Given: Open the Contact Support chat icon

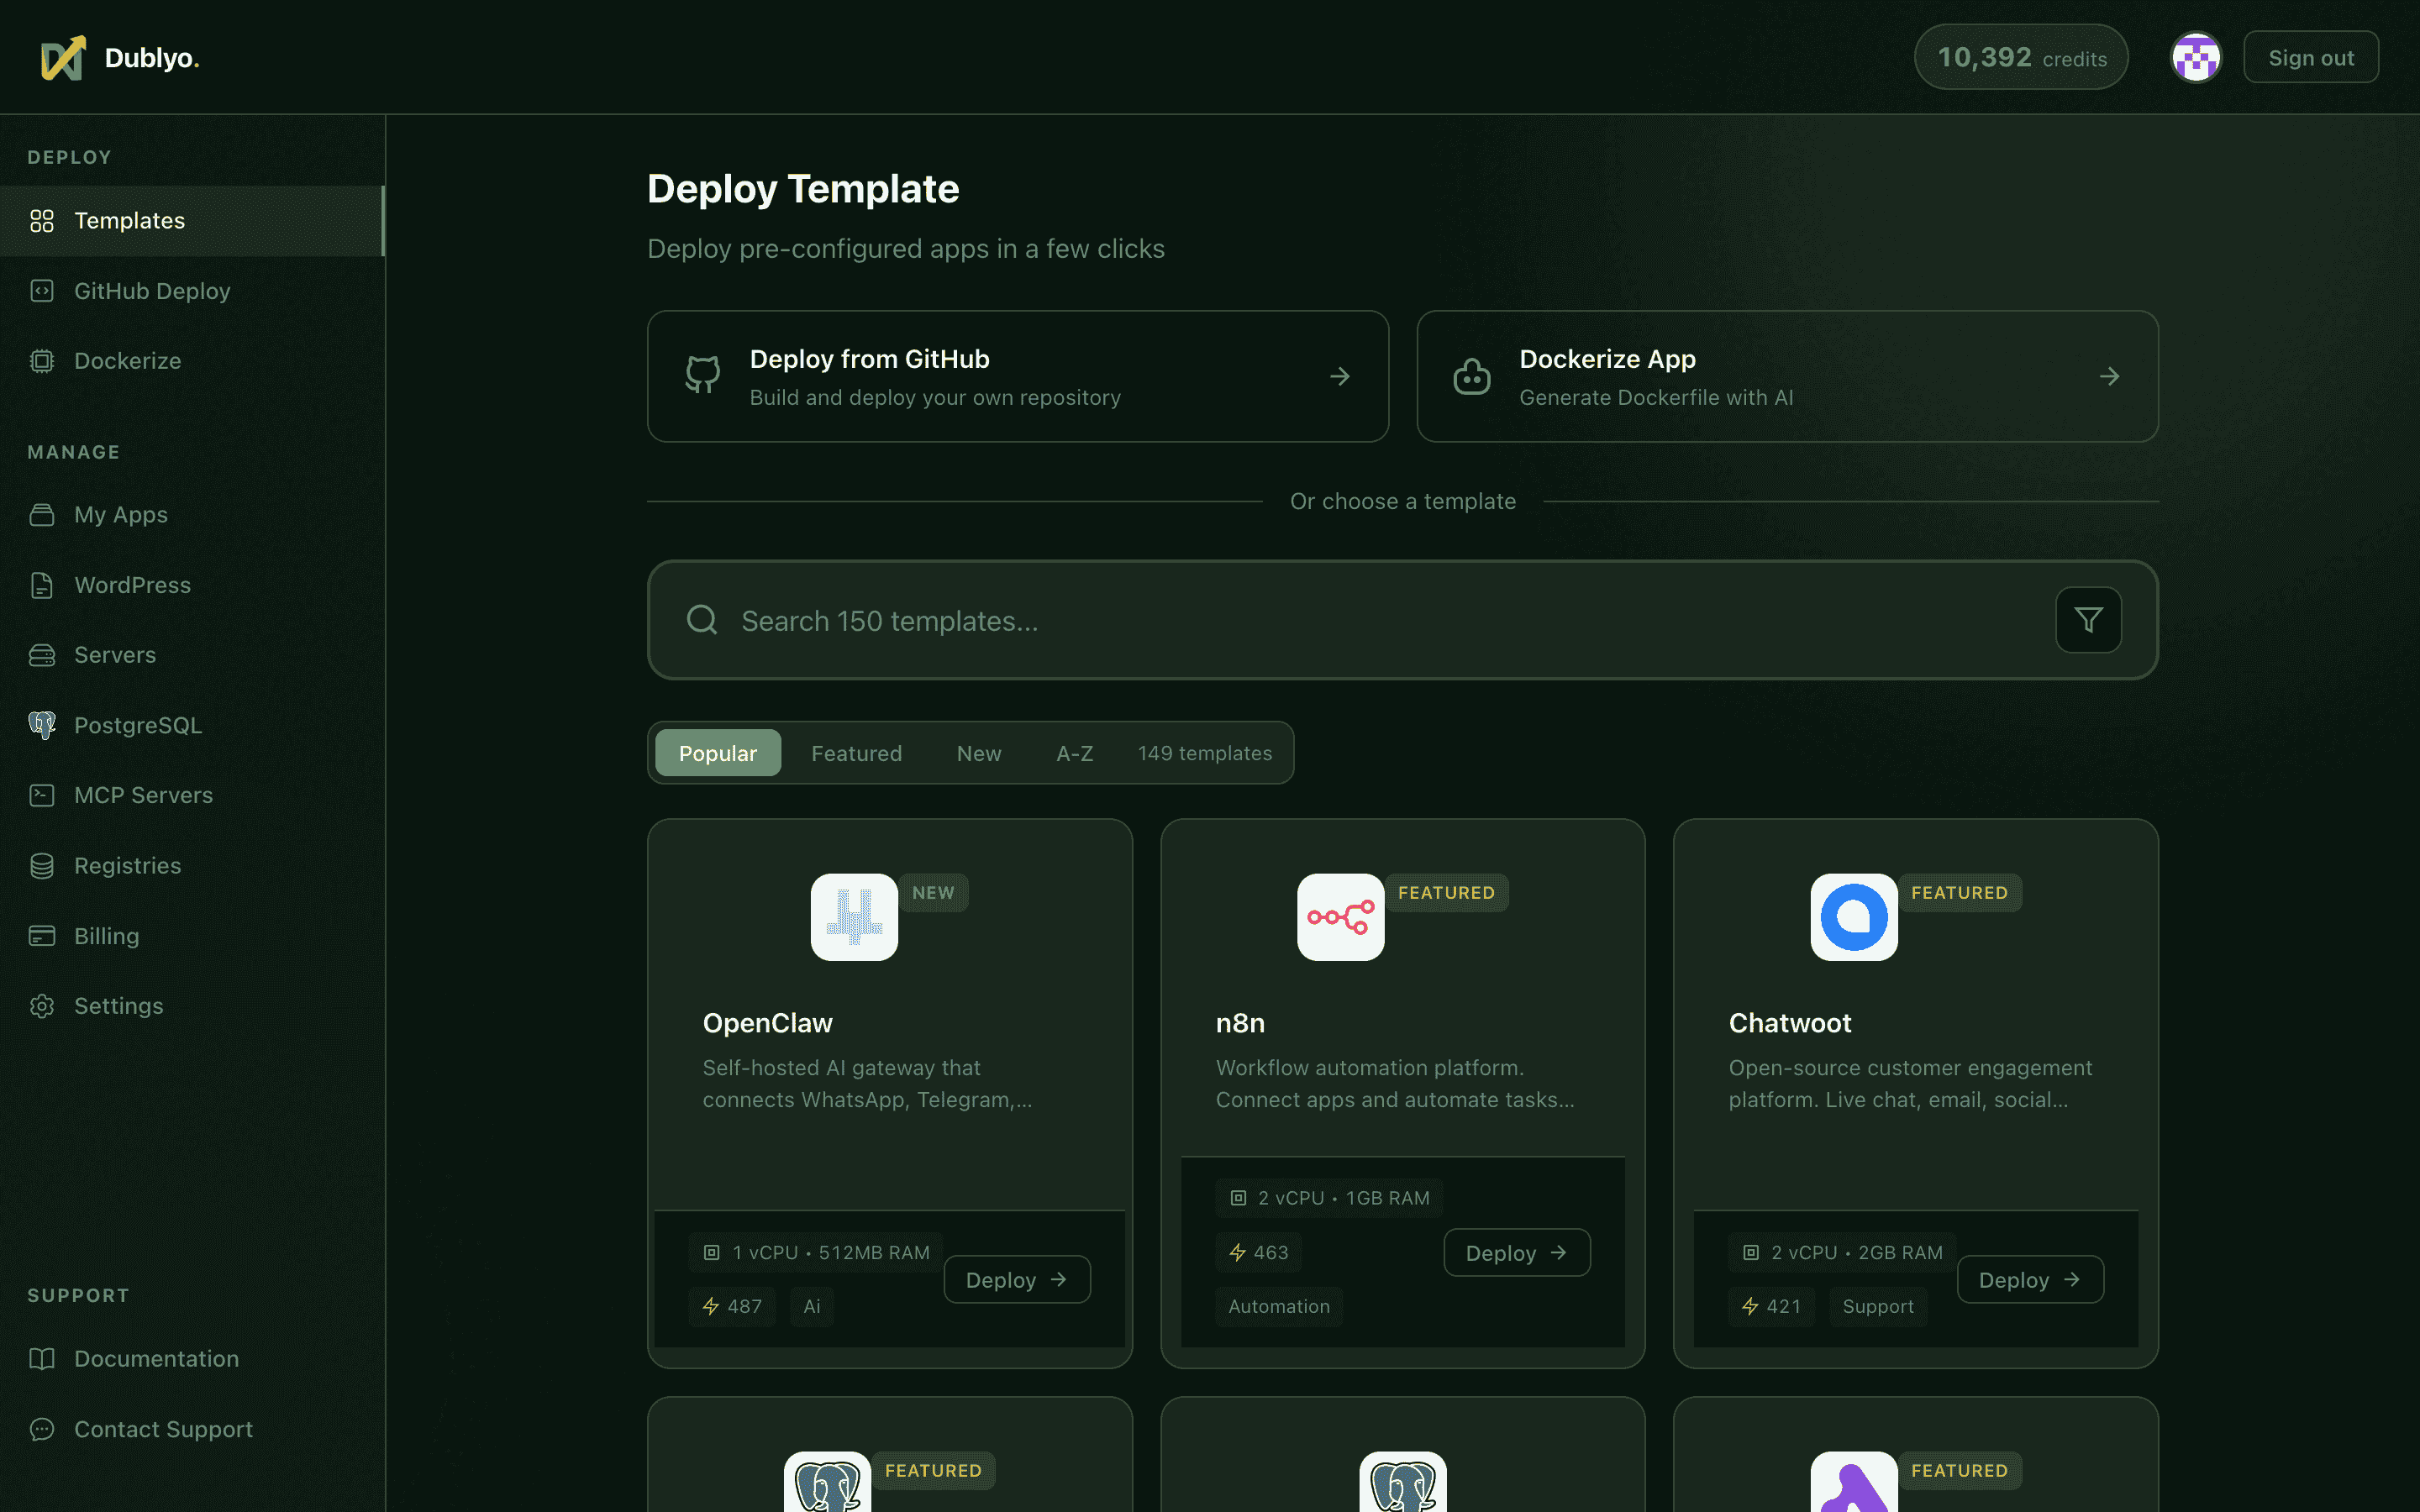Looking at the screenshot, I should click(42, 1429).
